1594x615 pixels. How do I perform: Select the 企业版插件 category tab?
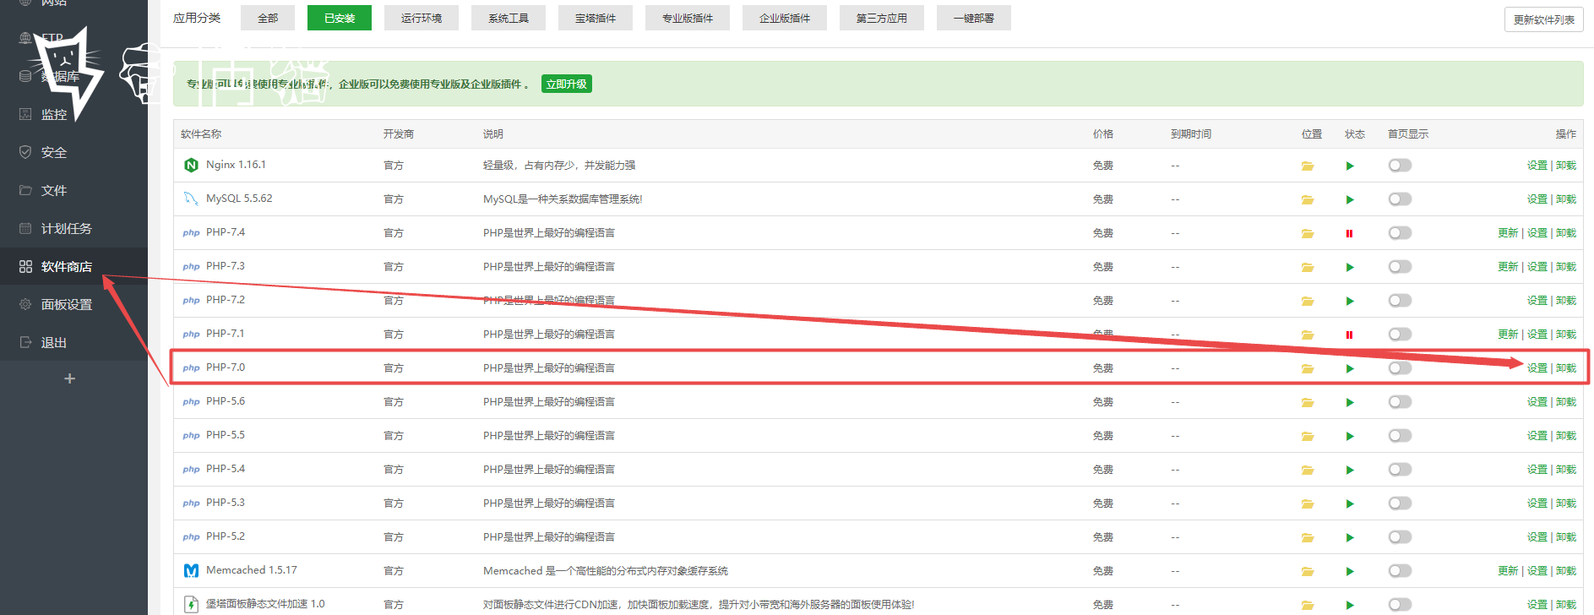785,18
